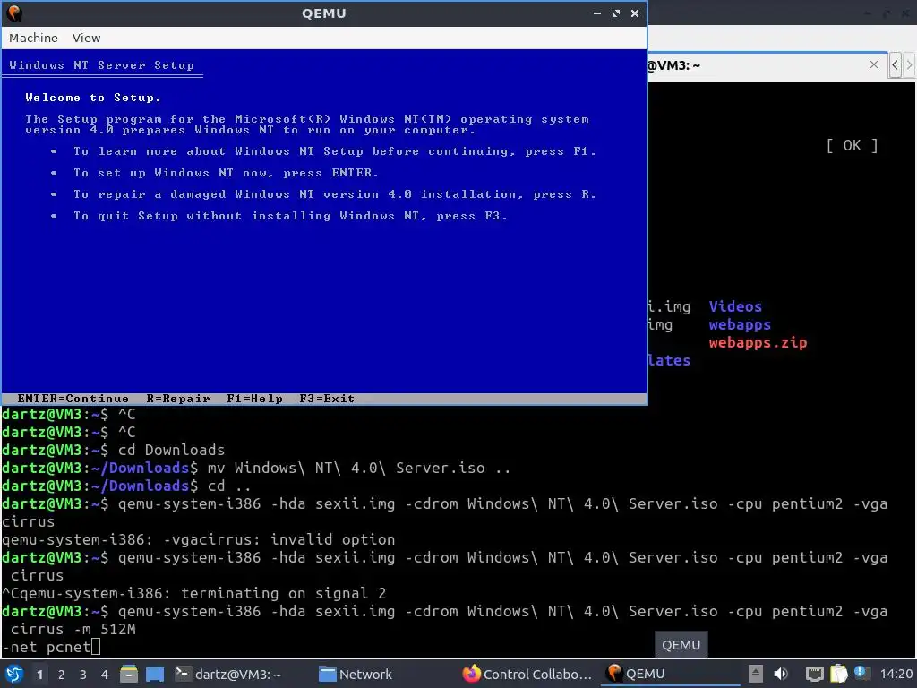Click the network connection tray icon

[x=814, y=674]
